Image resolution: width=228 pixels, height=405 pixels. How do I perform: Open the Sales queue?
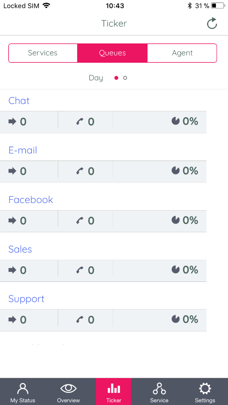pyautogui.click(x=20, y=249)
